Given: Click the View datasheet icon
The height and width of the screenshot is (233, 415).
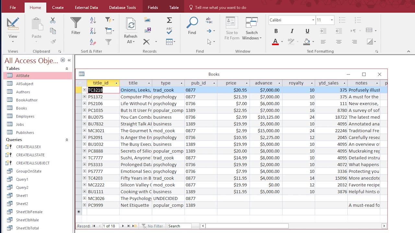Looking at the screenshot, I should [x=13, y=24].
